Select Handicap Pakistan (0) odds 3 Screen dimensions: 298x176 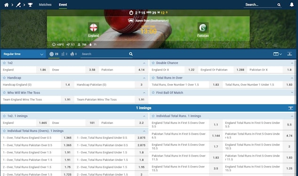(x=141, y=85)
